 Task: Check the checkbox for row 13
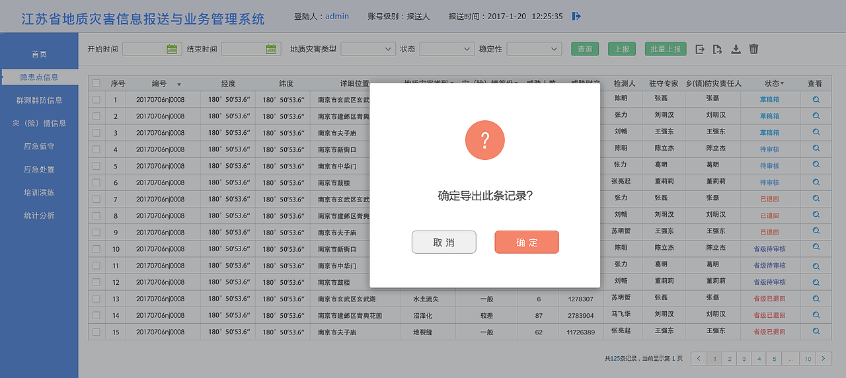click(96, 299)
